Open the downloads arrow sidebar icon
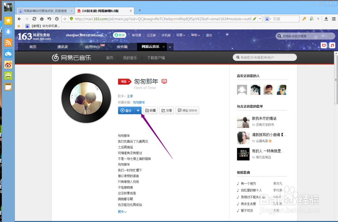 coord(8,32)
